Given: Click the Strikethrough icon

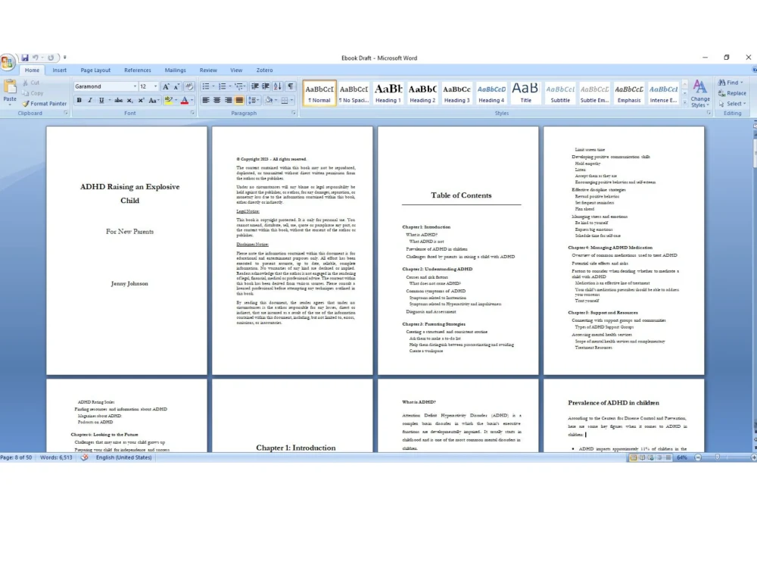Looking at the screenshot, I should (x=119, y=100).
